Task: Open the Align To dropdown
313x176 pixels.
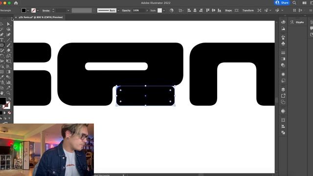Action: 181,10
